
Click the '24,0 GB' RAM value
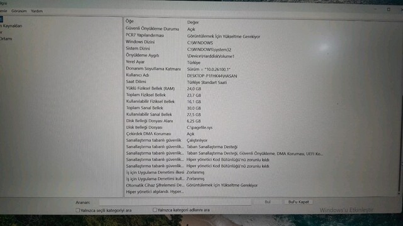click(194, 89)
